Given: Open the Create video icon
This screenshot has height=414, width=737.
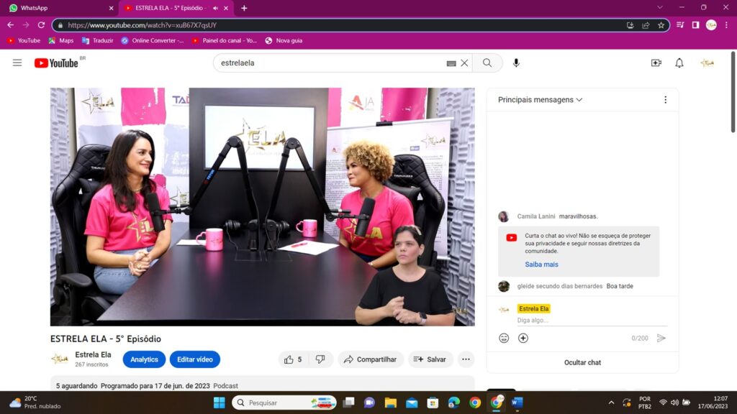Looking at the screenshot, I should (x=656, y=63).
